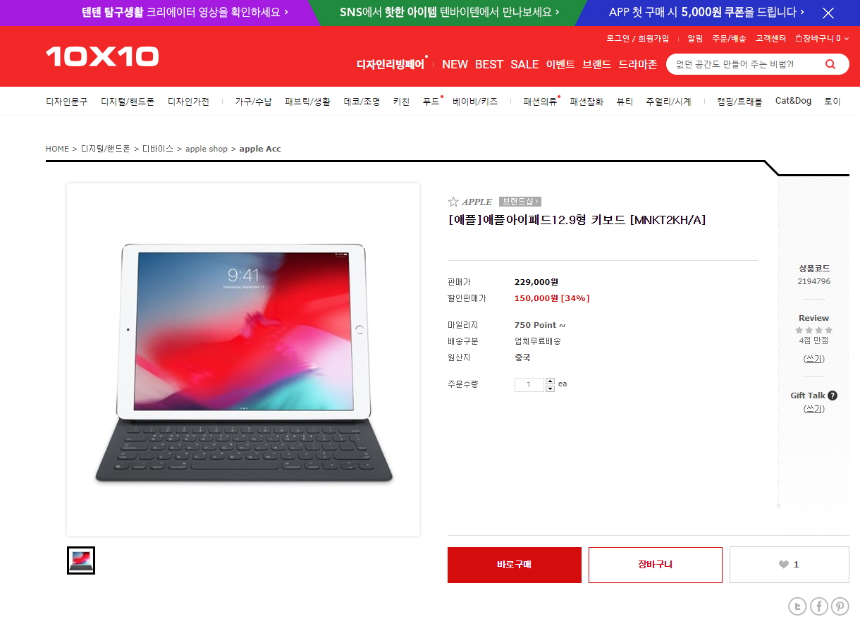Open the 브랜드샵 brand shop link

click(x=520, y=202)
